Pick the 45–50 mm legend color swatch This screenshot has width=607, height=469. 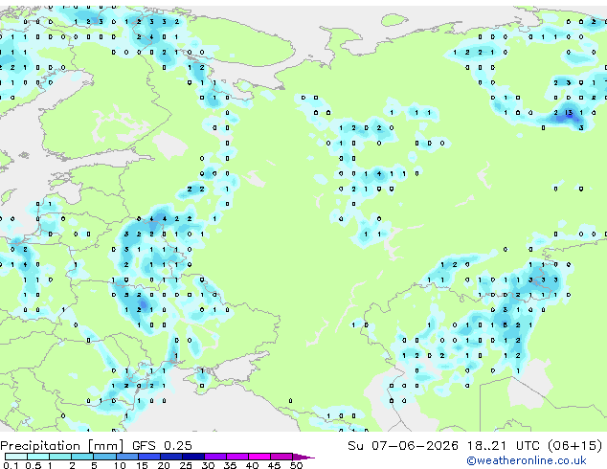(281, 457)
